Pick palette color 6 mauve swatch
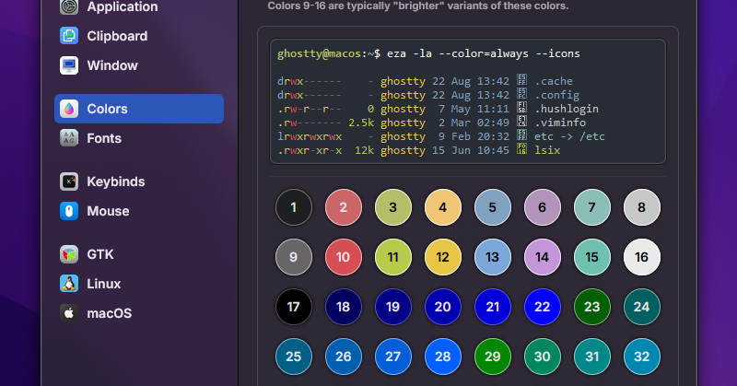Screen dimensions: 737x386 [x=542, y=207]
